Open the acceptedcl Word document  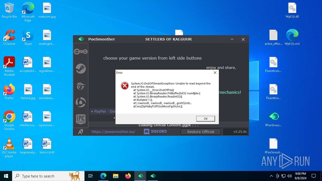28,65
